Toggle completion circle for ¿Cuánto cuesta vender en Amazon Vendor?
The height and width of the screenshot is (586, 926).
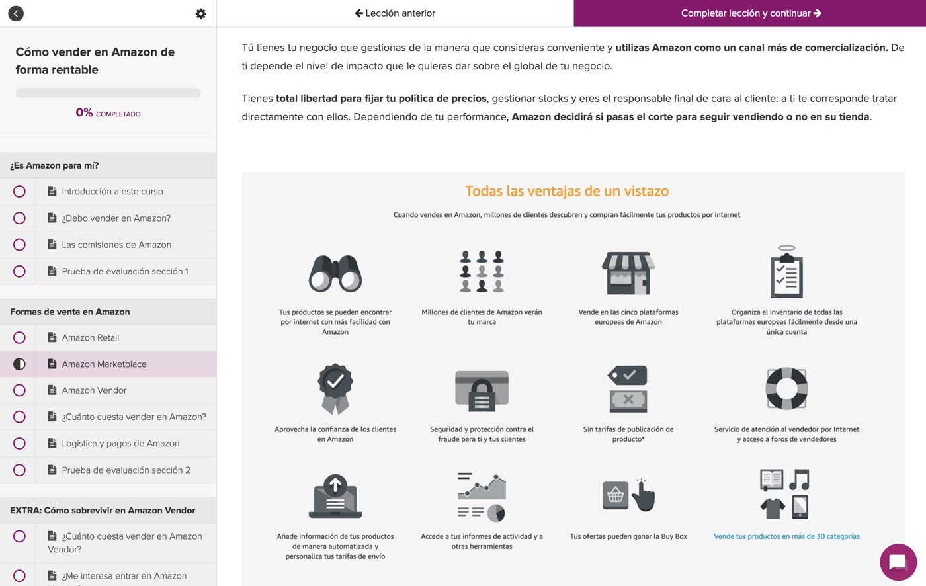click(x=19, y=536)
